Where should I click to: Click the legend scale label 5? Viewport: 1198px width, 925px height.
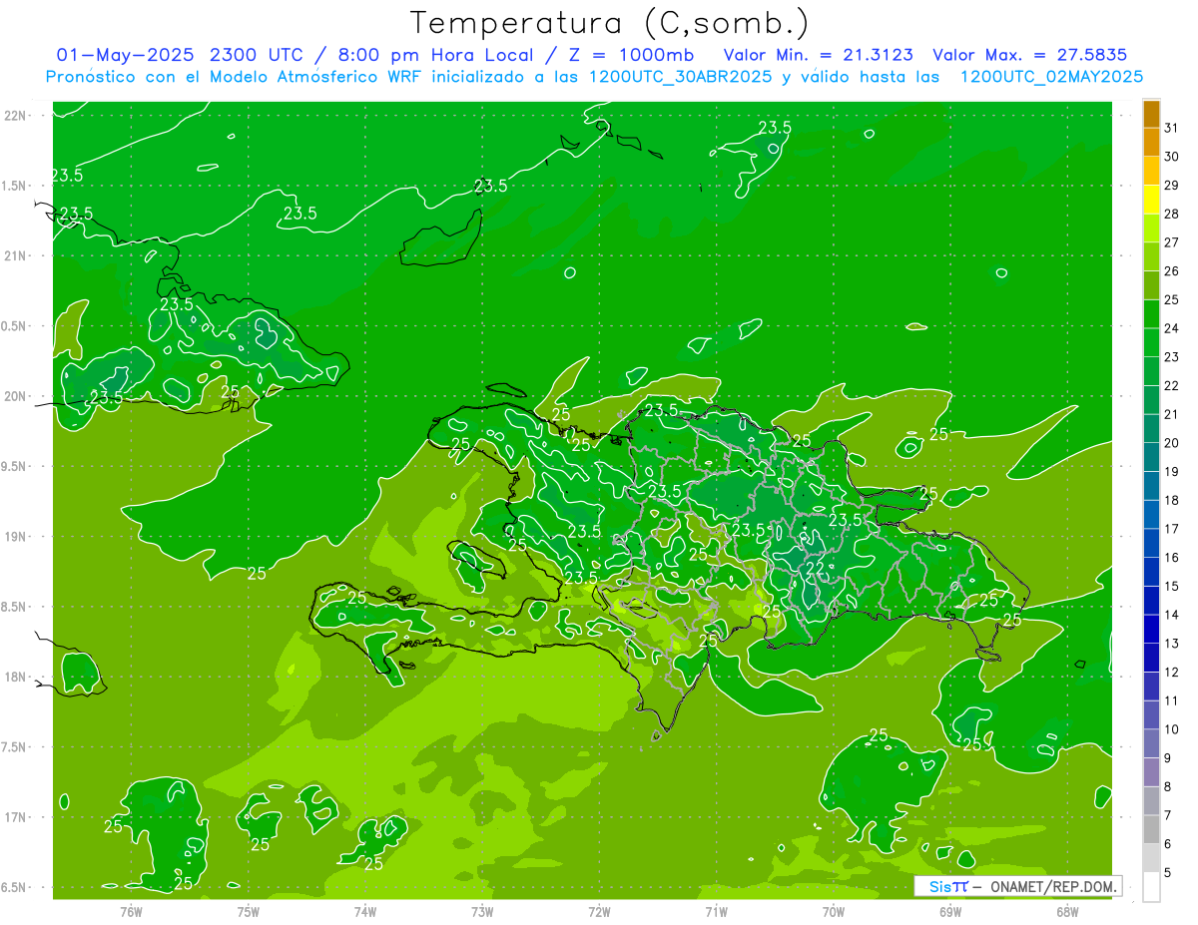coord(1169,873)
